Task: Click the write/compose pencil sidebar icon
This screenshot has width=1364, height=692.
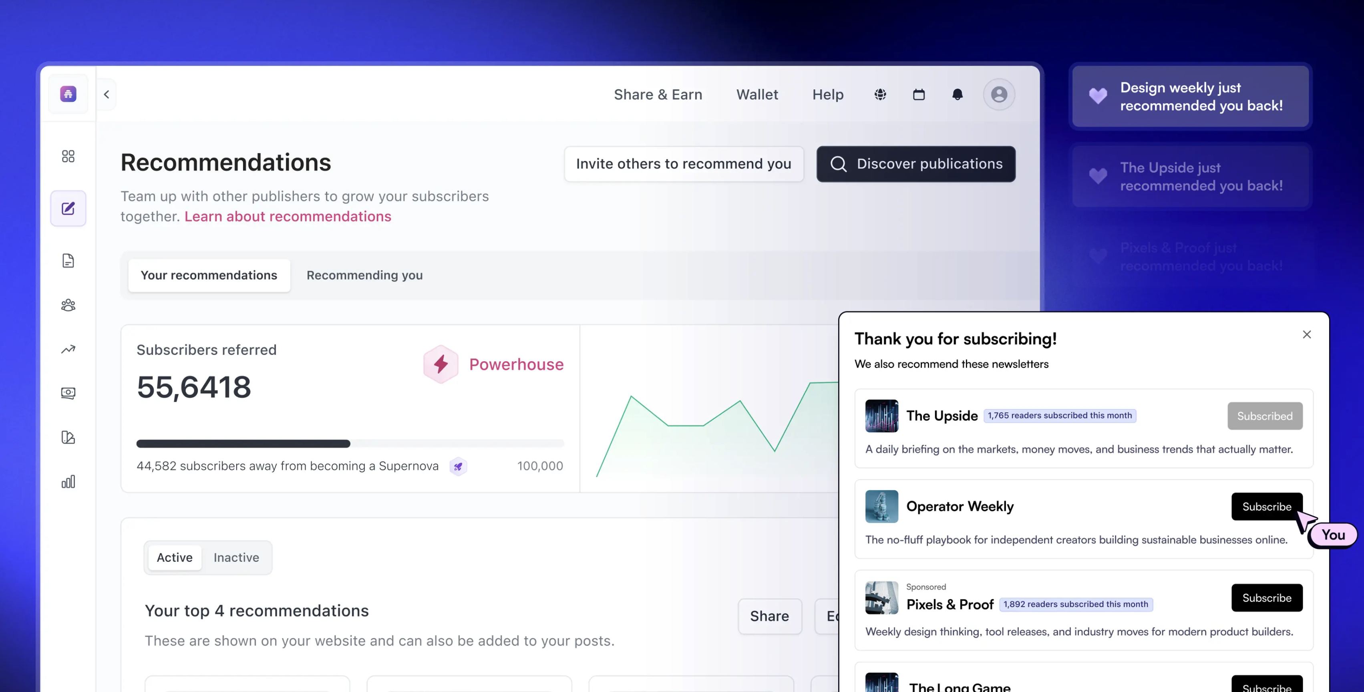Action: click(x=68, y=208)
